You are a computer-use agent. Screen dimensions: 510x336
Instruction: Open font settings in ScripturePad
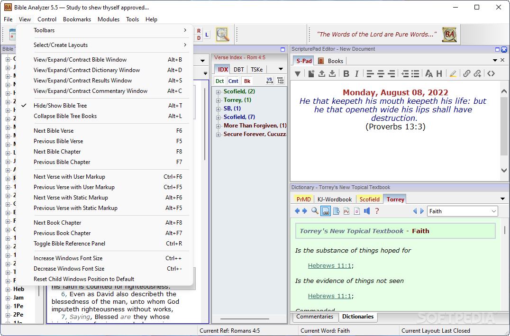point(428,74)
